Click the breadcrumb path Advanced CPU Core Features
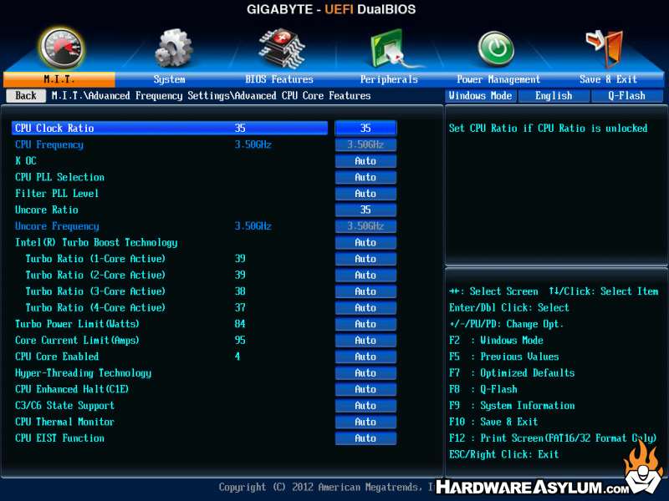Image resolution: width=669 pixels, height=501 pixels. tap(302, 95)
